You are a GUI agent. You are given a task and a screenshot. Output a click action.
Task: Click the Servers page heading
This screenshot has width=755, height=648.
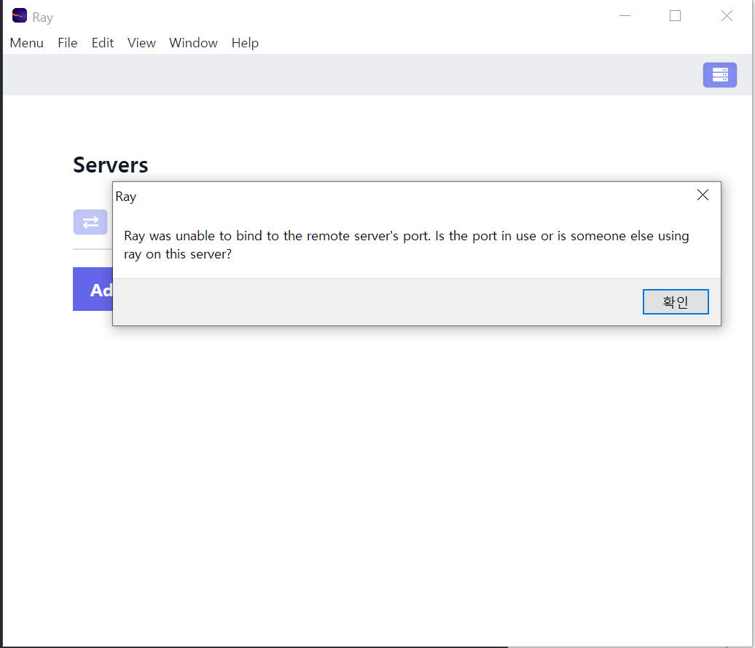(x=110, y=165)
